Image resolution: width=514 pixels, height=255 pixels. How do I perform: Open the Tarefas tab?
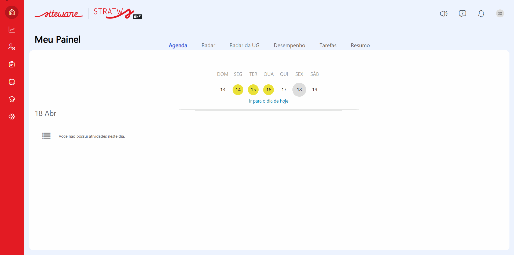(x=328, y=45)
